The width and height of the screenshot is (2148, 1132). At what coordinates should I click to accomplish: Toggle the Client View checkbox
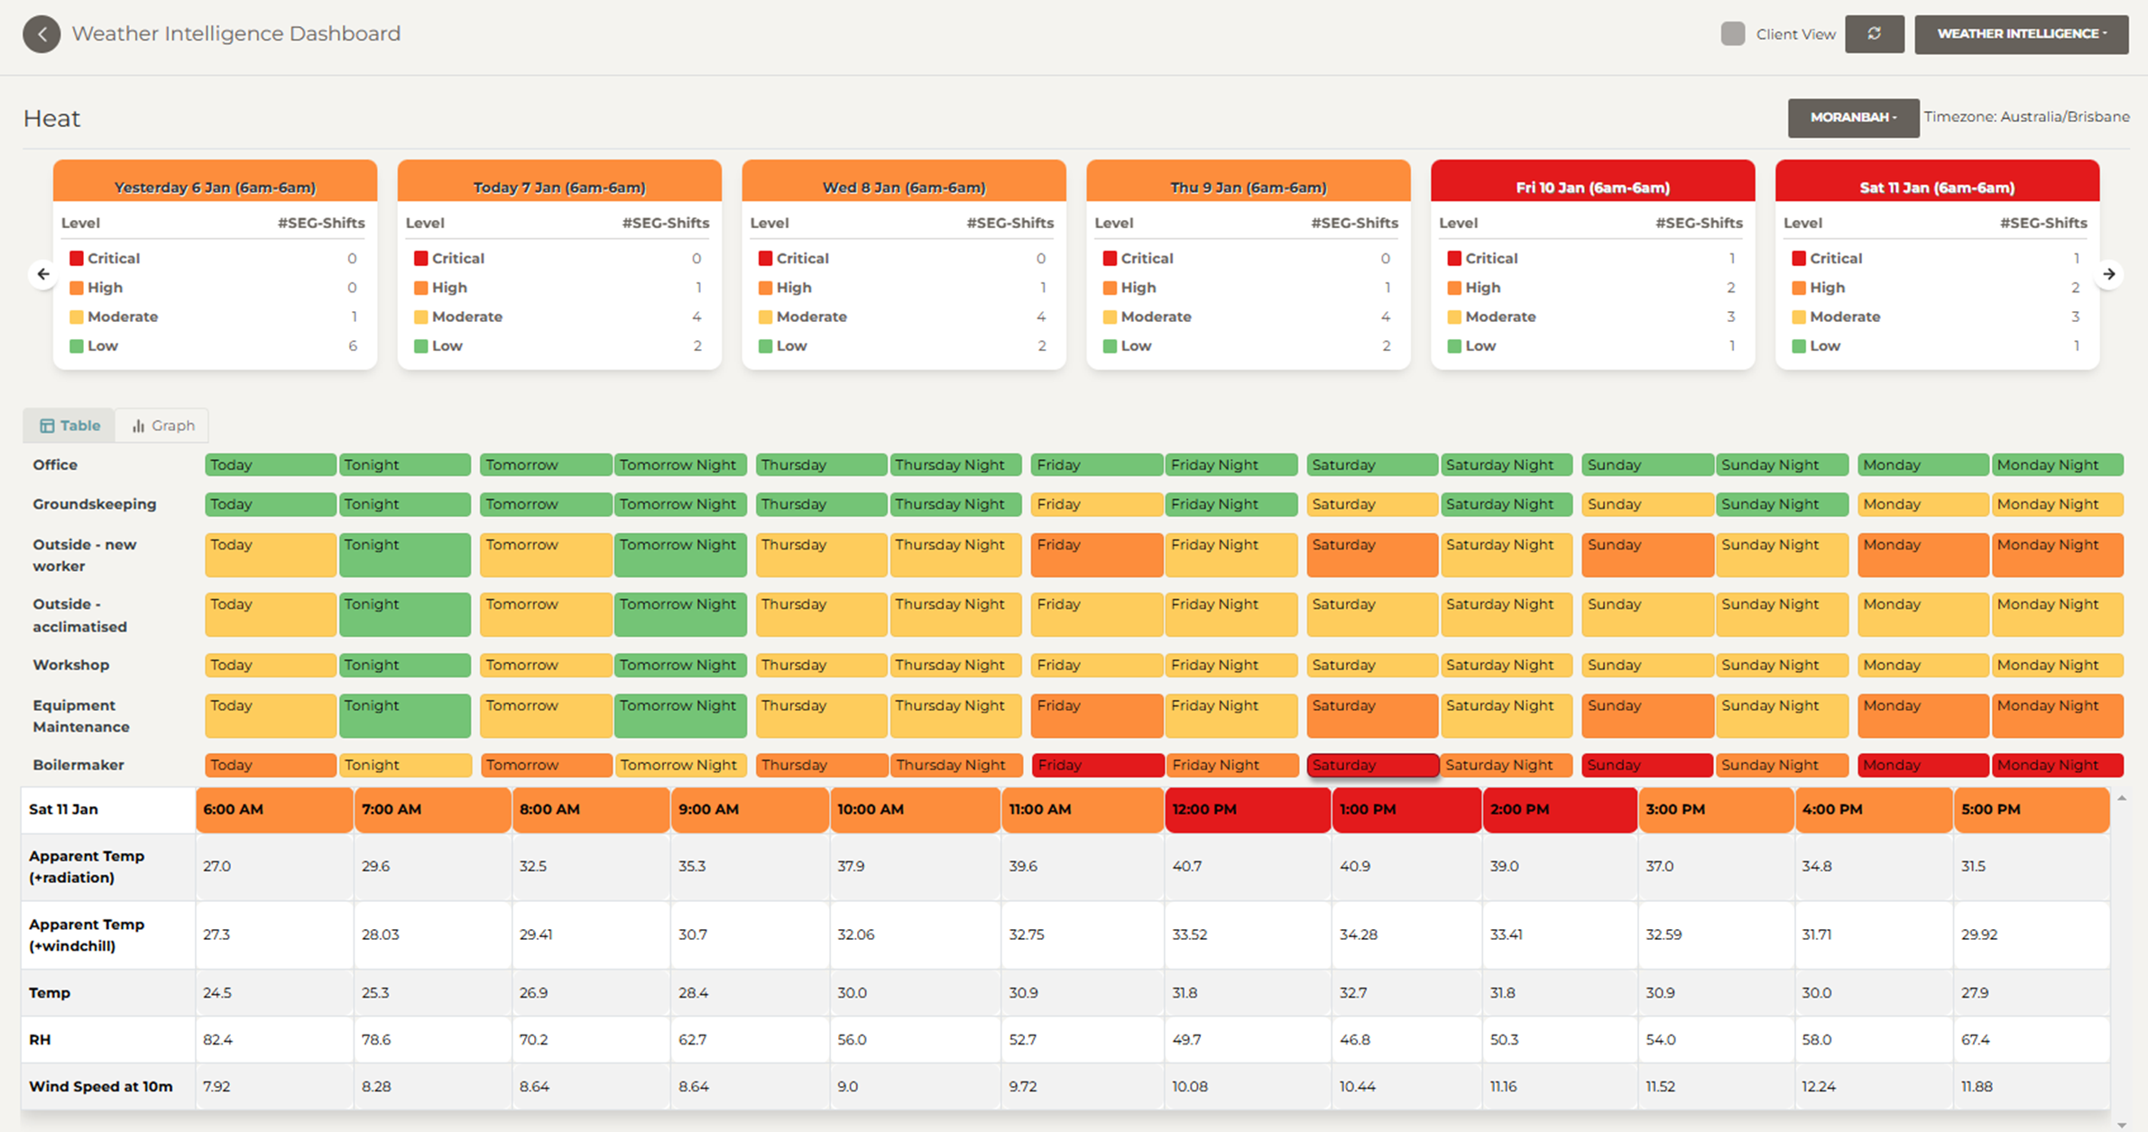point(1732,34)
